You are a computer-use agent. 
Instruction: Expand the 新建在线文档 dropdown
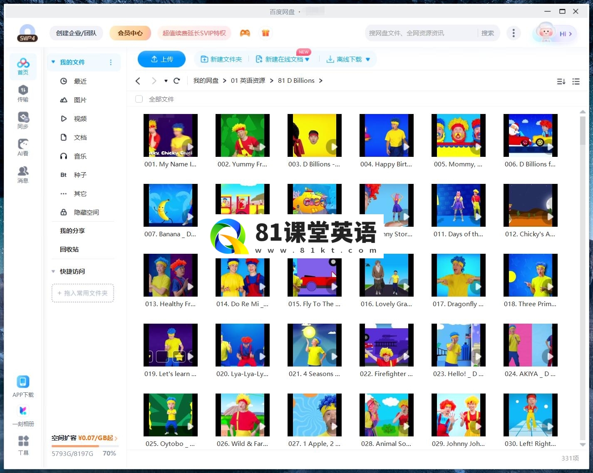307,59
